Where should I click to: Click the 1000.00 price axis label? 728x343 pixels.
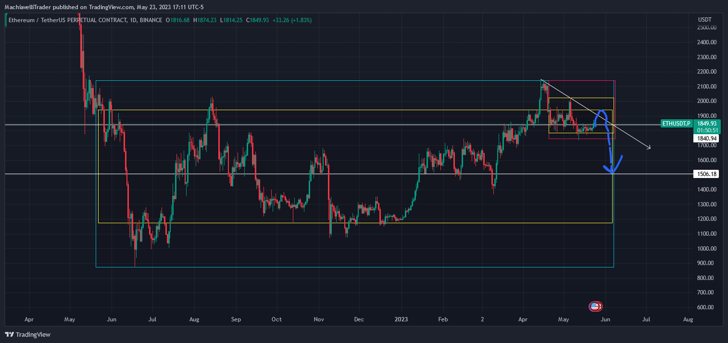point(707,249)
